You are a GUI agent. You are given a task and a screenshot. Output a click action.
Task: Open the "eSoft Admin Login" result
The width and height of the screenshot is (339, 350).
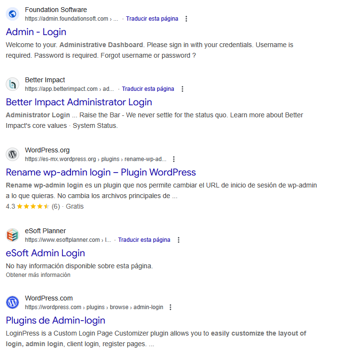45,253
